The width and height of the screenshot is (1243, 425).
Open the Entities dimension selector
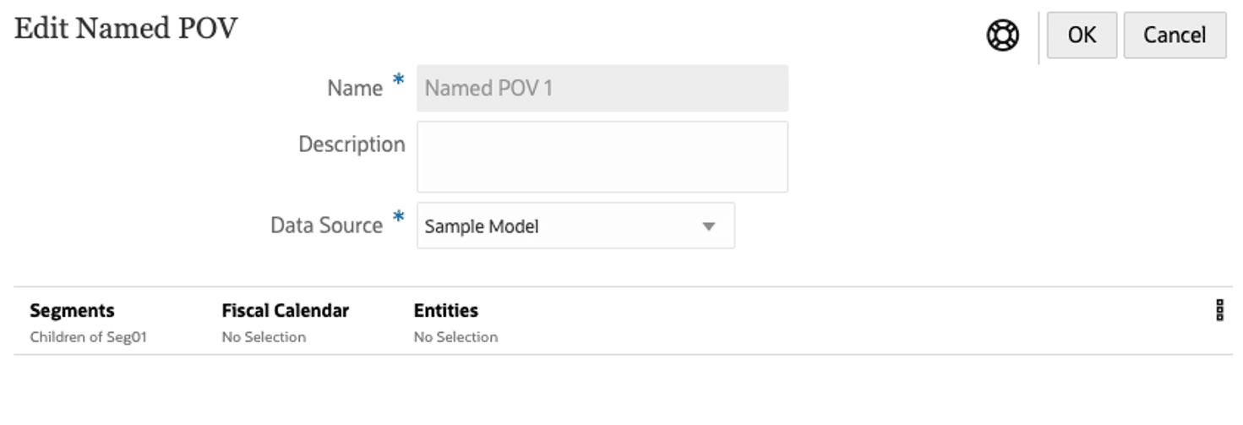click(x=445, y=311)
